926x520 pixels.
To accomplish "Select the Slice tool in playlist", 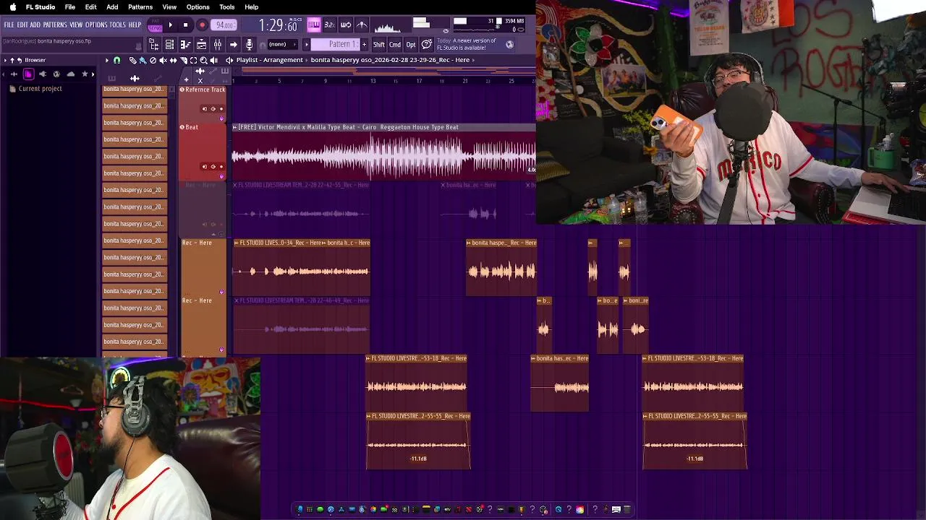I will [x=184, y=61].
